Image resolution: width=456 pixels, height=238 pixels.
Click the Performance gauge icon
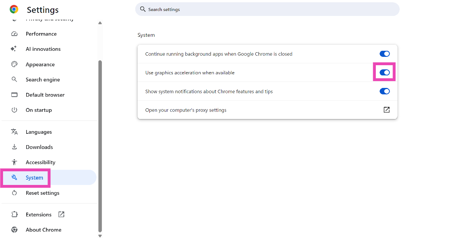click(x=14, y=34)
